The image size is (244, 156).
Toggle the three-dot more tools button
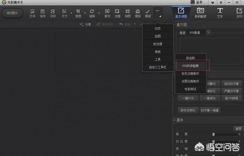click(x=158, y=13)
